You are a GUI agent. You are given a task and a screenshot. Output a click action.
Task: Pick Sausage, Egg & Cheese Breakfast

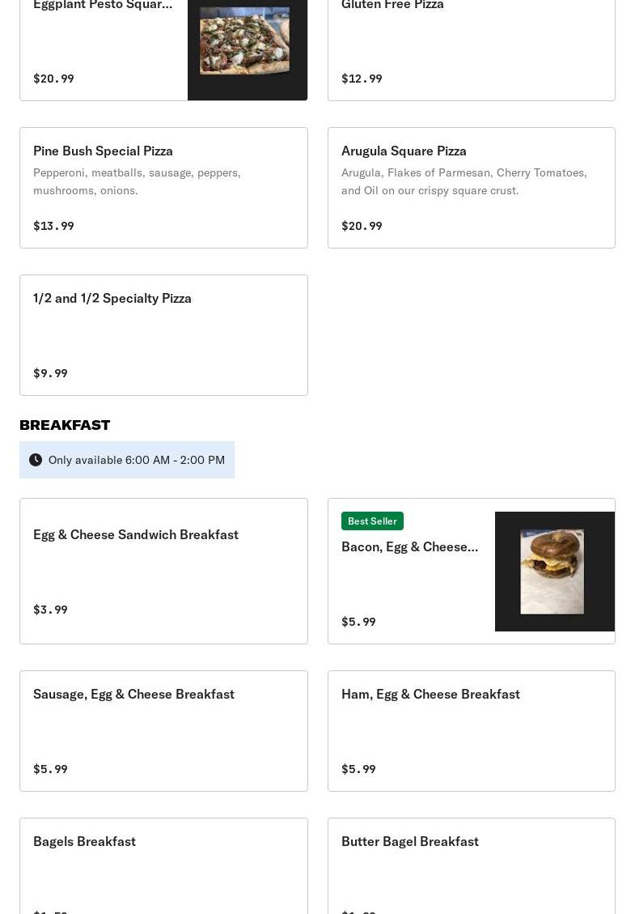163,731
